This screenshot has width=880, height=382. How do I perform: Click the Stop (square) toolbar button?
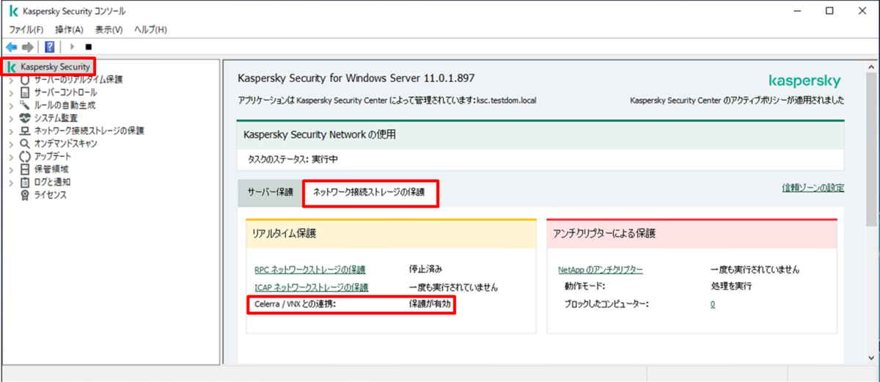click(89, 47)
